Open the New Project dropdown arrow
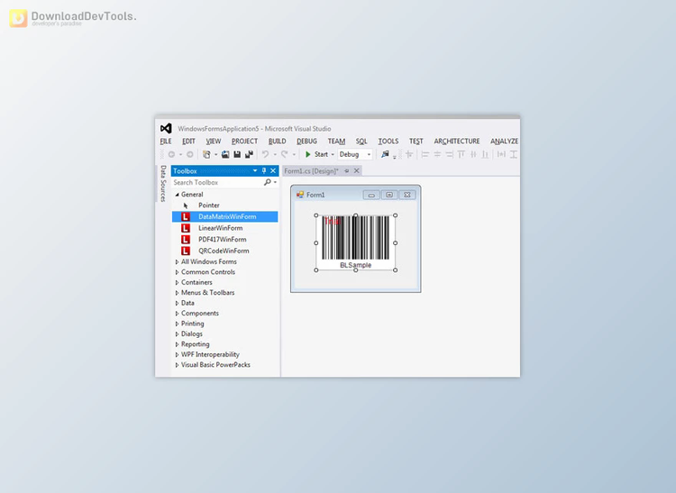The image size is (676, 493). click(216, 154)
